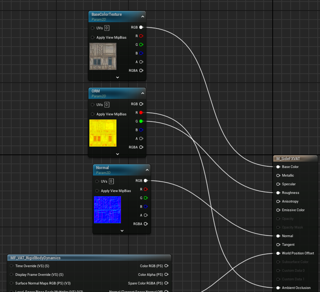320x292 pixels.
Task: Select the M_SideFXVAT material node title
Action: [288, 159]
